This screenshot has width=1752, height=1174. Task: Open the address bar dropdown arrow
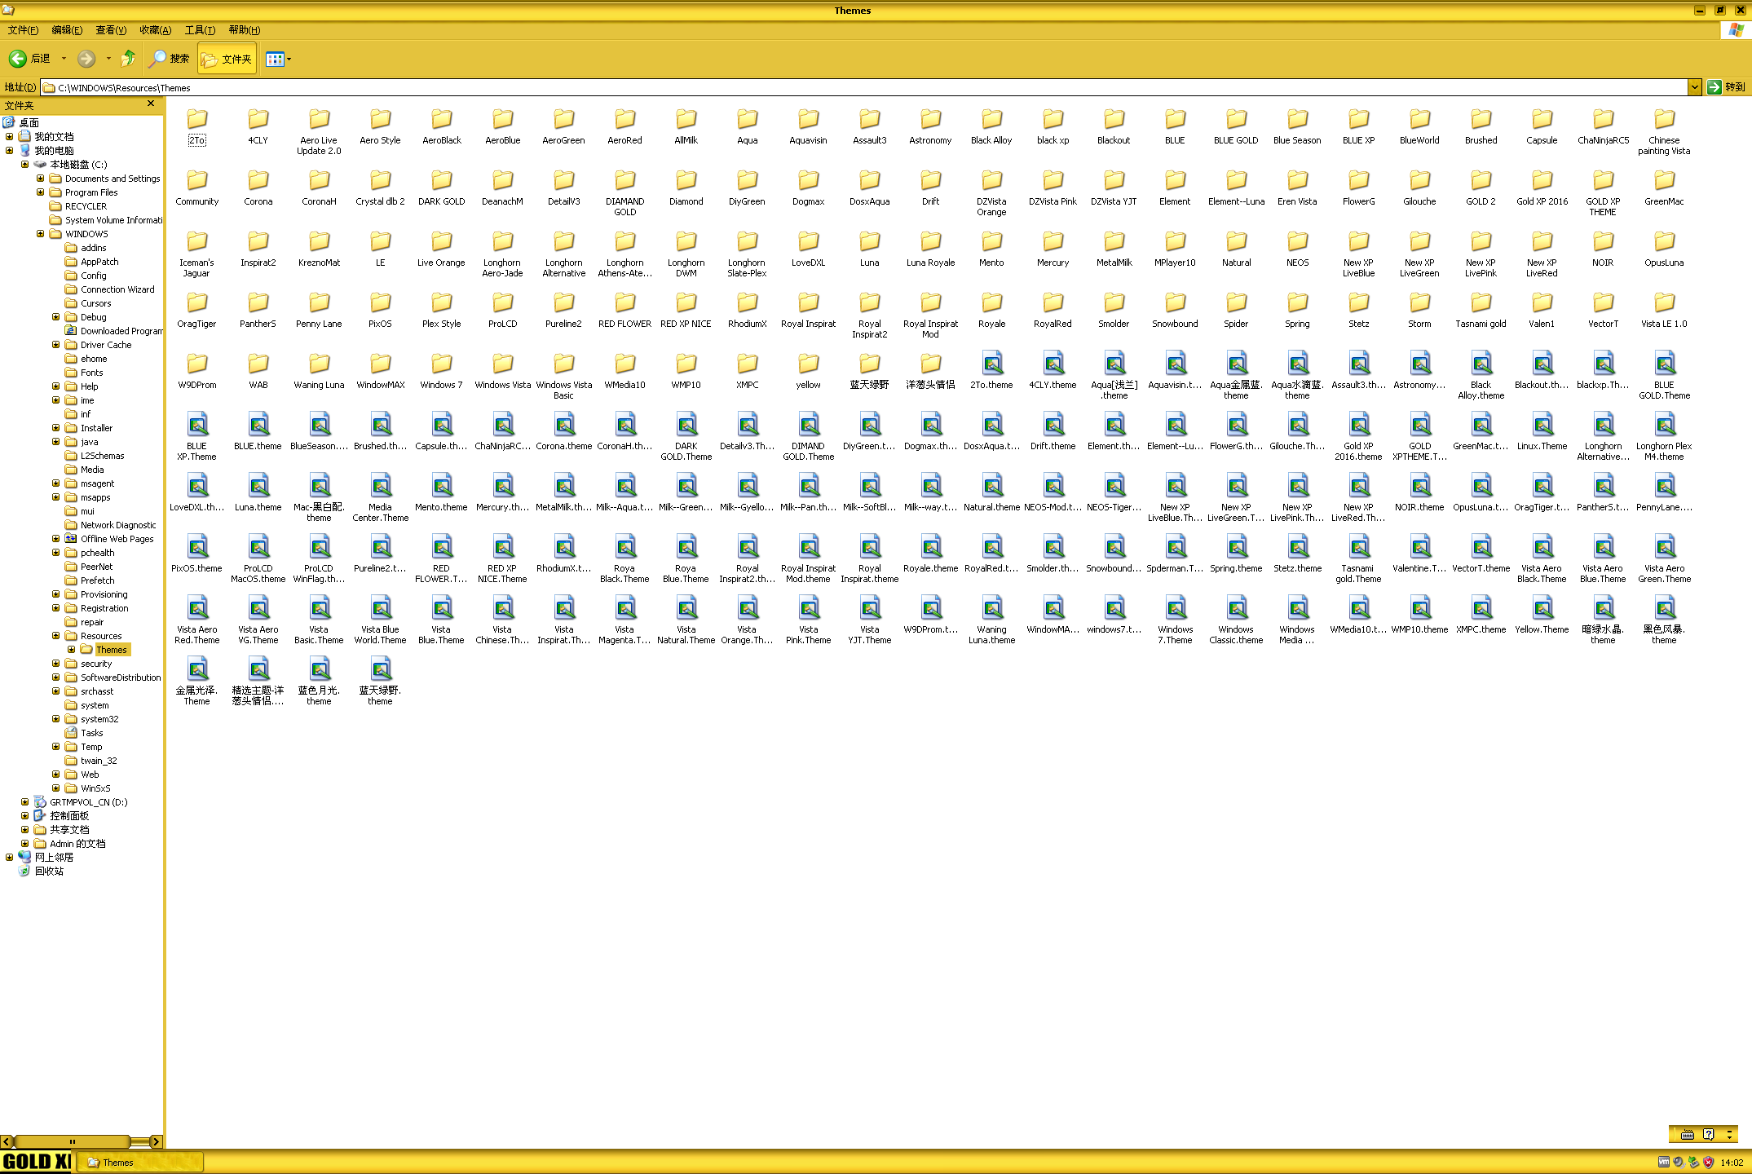1694,87
